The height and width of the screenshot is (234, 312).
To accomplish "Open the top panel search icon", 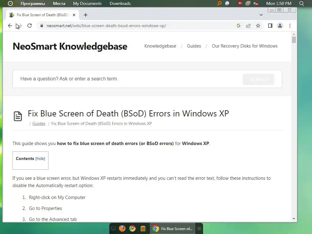I will tap(301, 3).
